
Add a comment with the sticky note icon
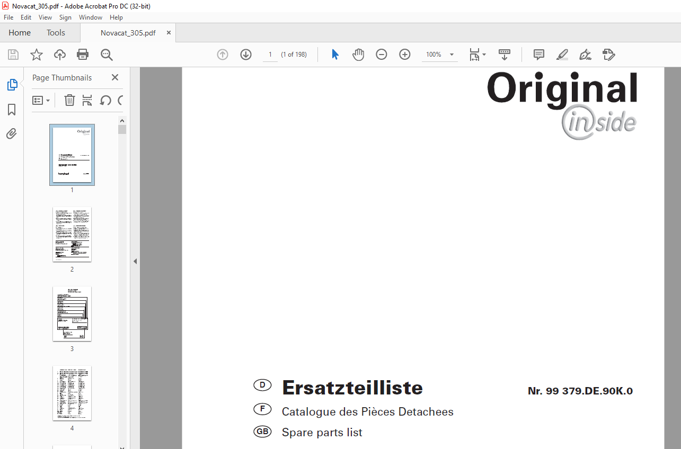539,55
